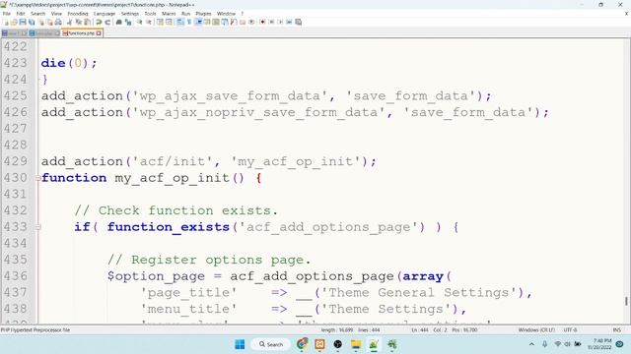Collapse the if block fold at line 433
Image resolution: width=631 pixels, height=354 pixels.
coord(37,227)
